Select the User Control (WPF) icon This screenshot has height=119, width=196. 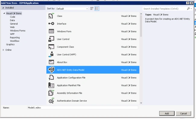point(51,54)
